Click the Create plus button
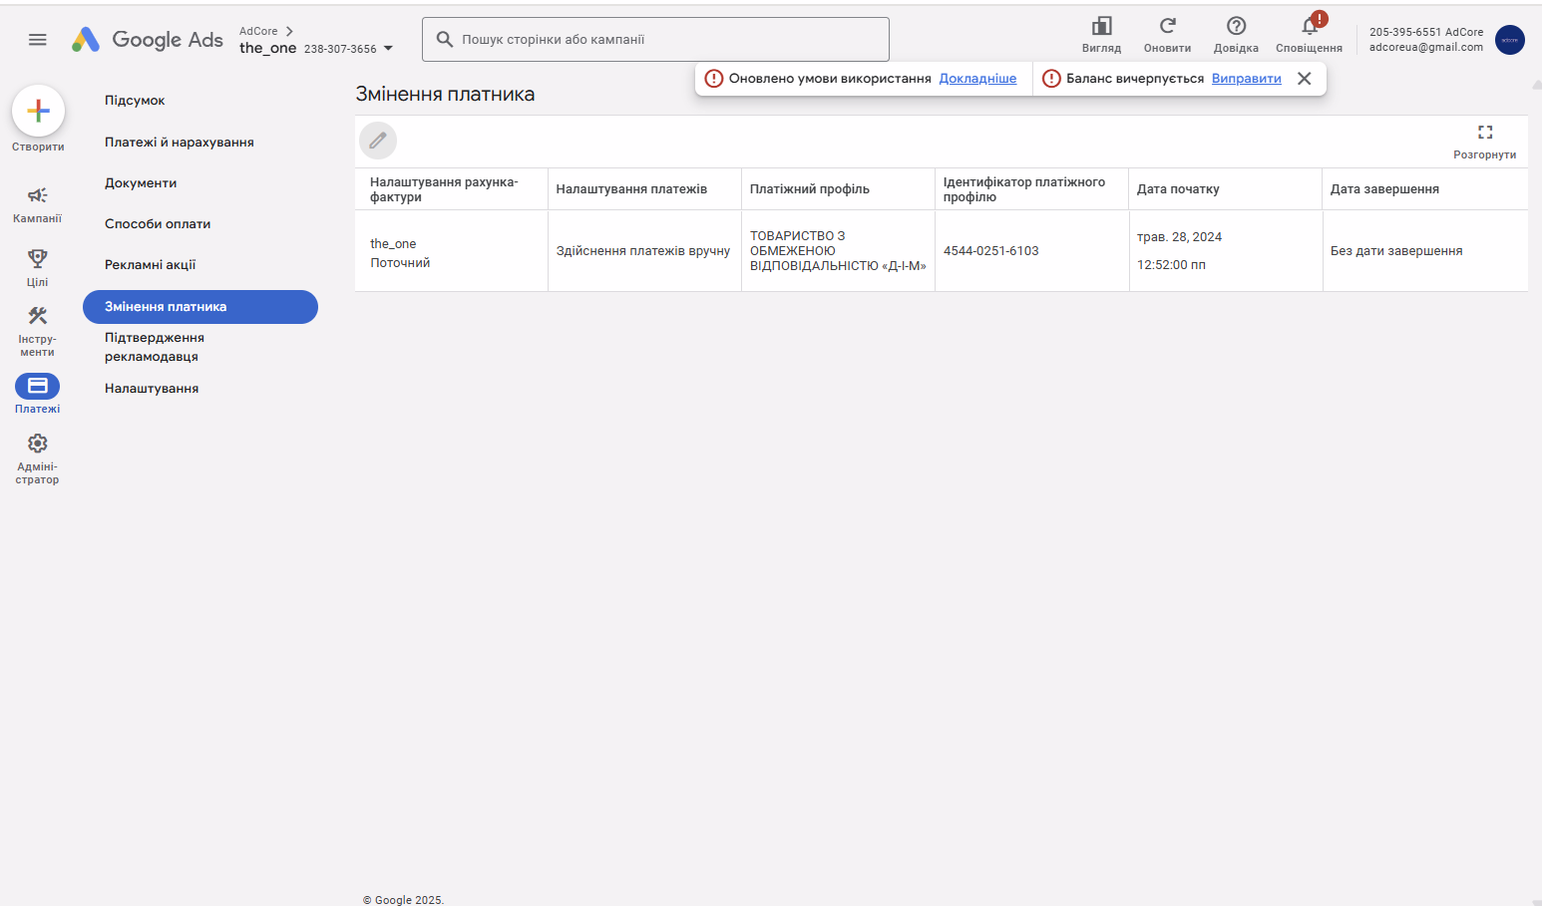The width and height of the screenshot is (1542, 906). [38, 111]
